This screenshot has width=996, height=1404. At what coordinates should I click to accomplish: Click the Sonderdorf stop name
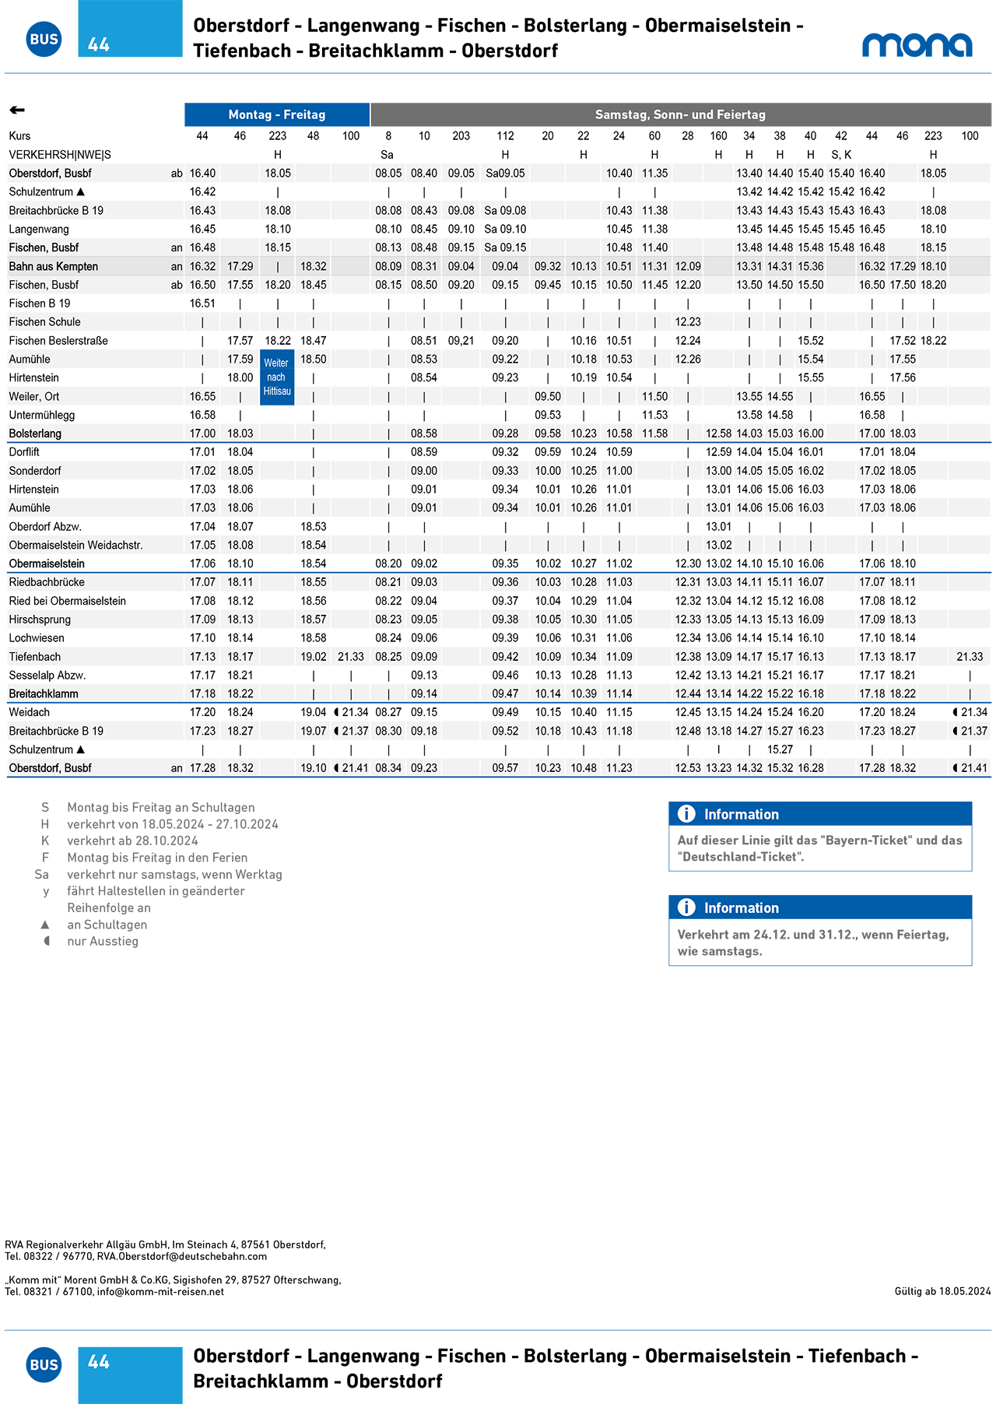point(35,471)
